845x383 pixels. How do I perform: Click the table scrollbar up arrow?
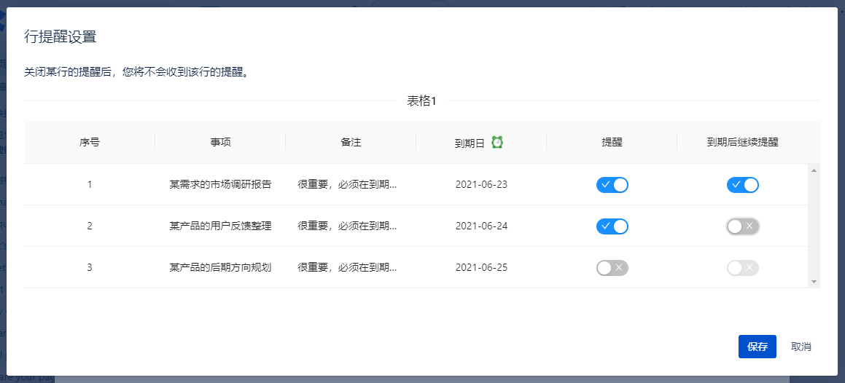pos(814,170)
